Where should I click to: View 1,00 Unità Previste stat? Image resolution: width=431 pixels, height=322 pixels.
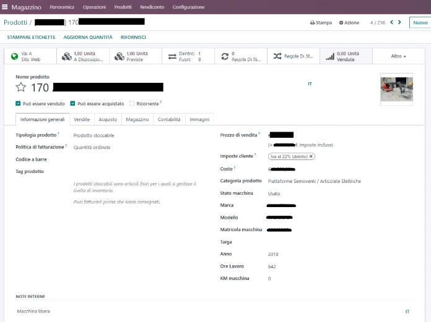(136, 56)
